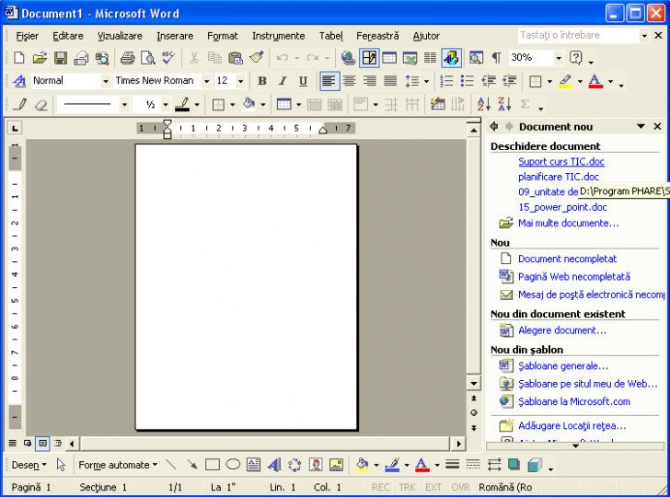Insert table from standard toolbar

click(389, 58)
